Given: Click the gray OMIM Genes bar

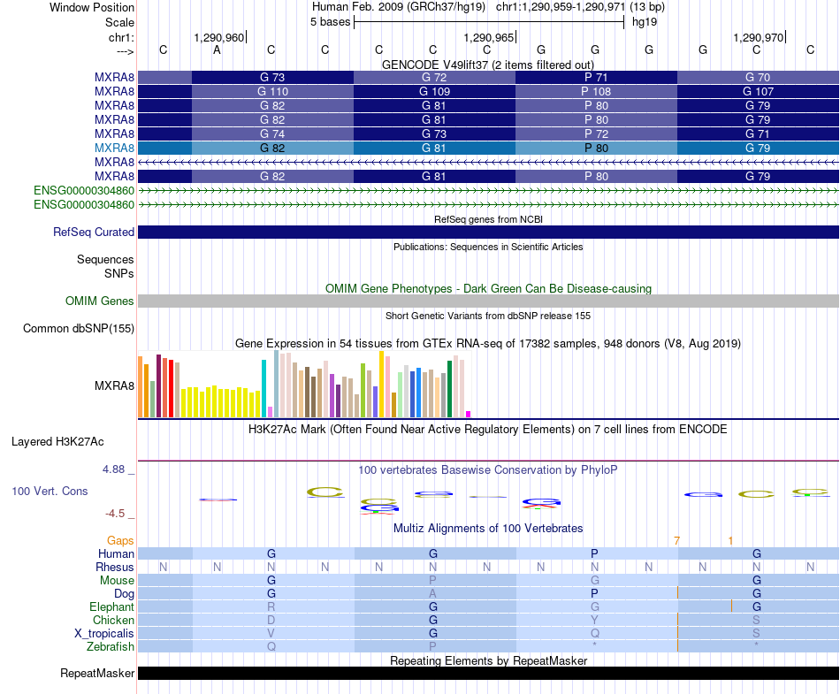Looking at the screenshot, I should [x=488, y=301].
